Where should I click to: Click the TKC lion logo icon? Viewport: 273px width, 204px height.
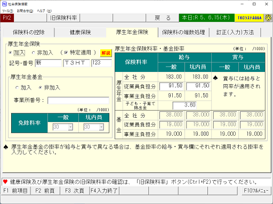pos(268,18)
